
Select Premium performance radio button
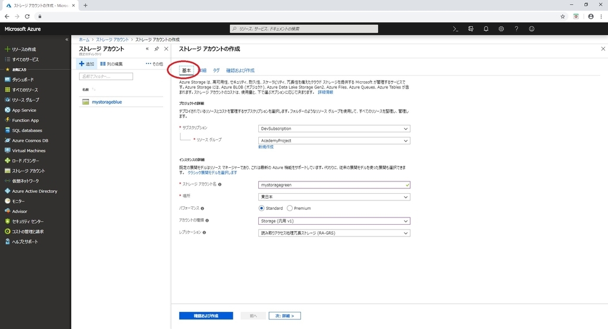(290, 208)
